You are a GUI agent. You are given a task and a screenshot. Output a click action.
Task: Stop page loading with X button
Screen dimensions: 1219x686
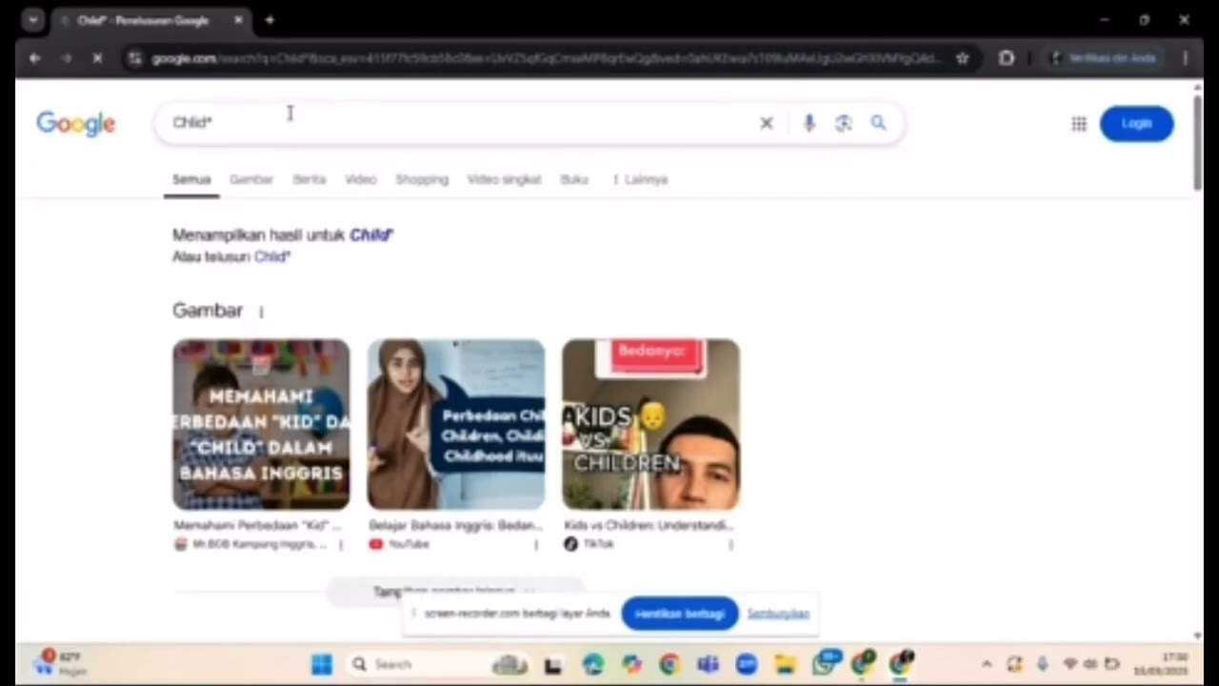point(97,58)
